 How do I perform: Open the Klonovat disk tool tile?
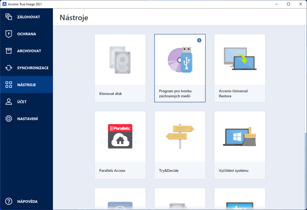[x=120, y=68]
